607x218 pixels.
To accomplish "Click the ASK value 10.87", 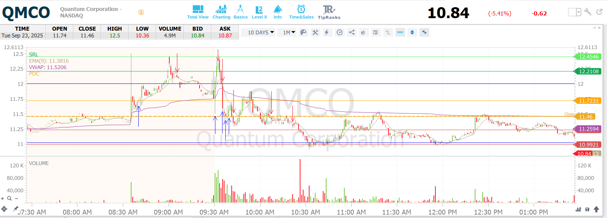I will [x=225, y=36].
